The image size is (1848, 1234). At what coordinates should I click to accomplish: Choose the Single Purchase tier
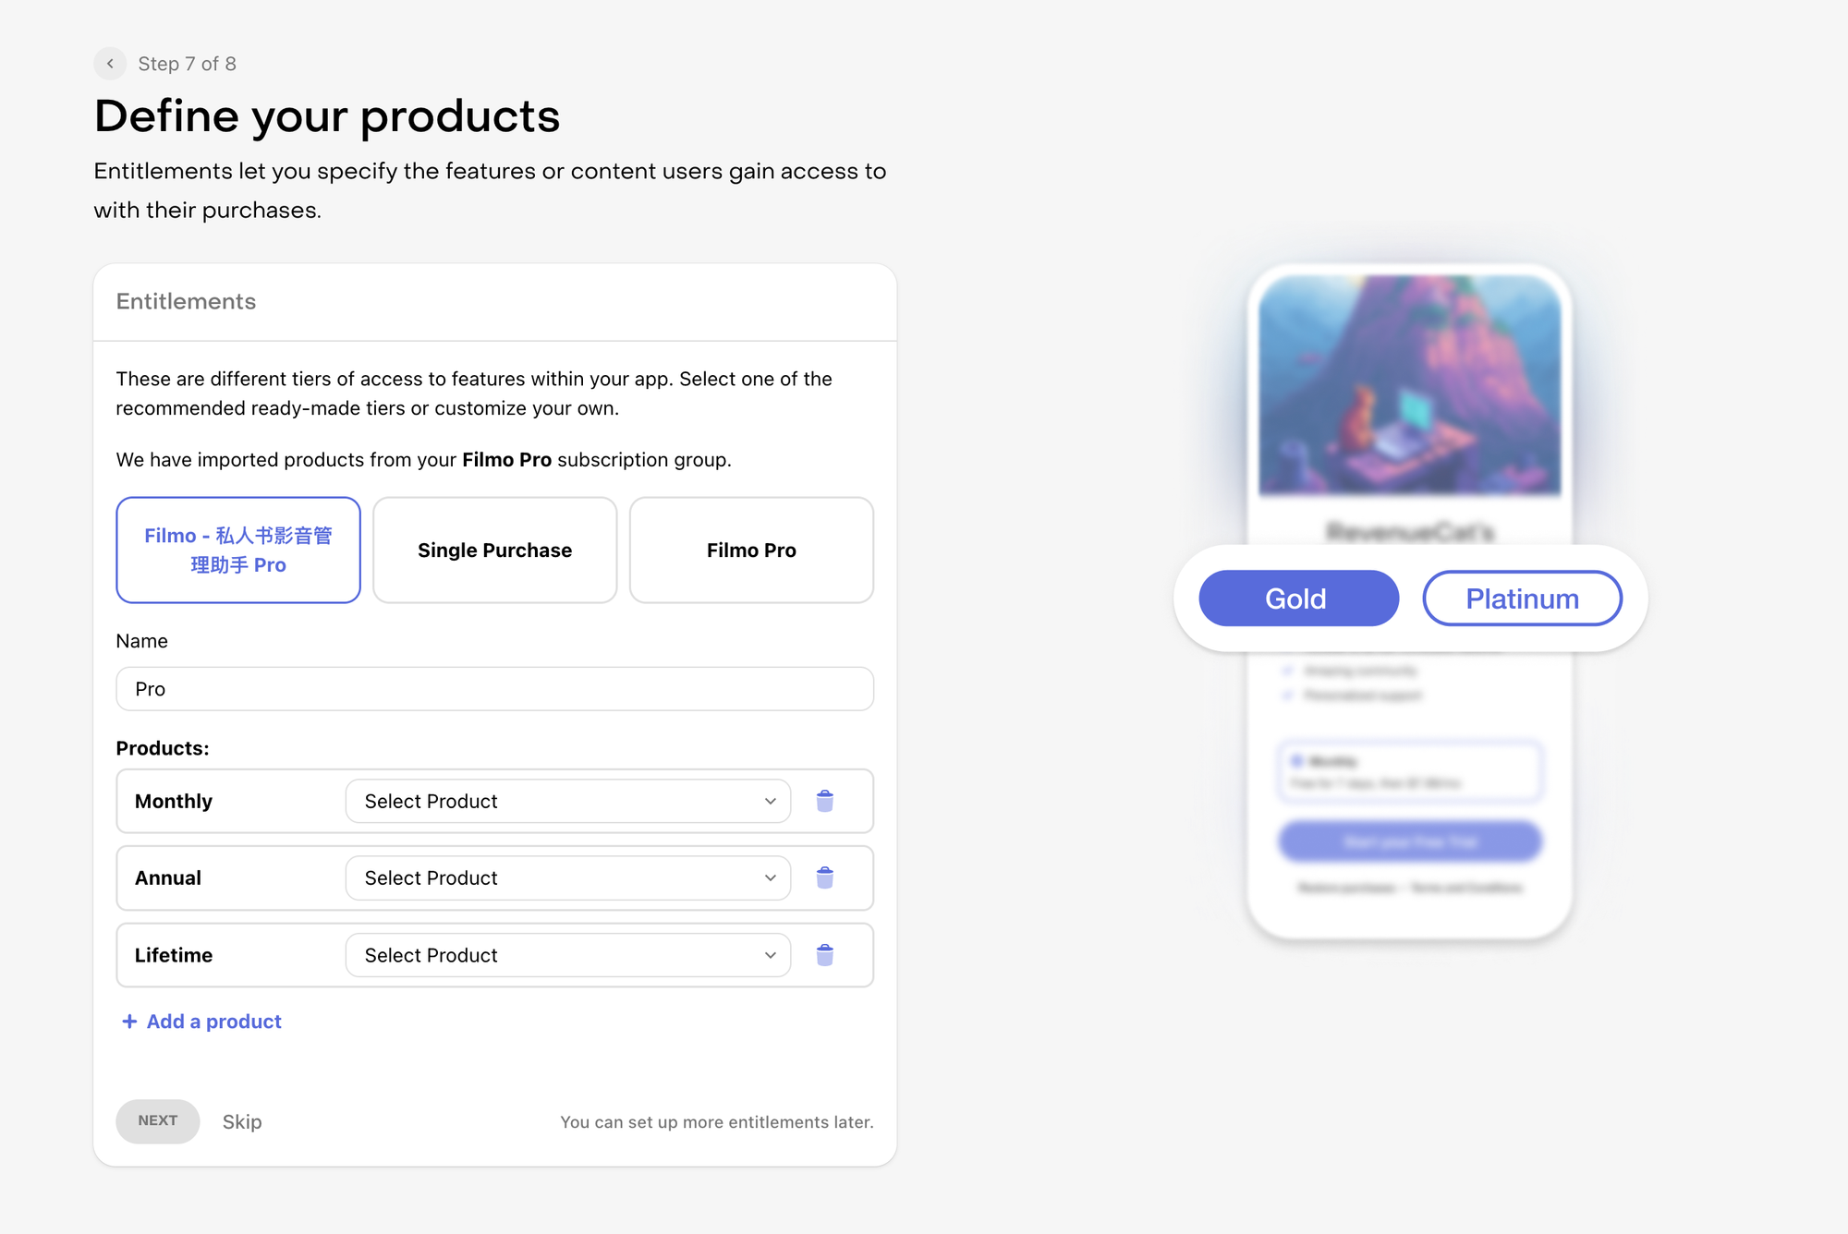[494, 550]
